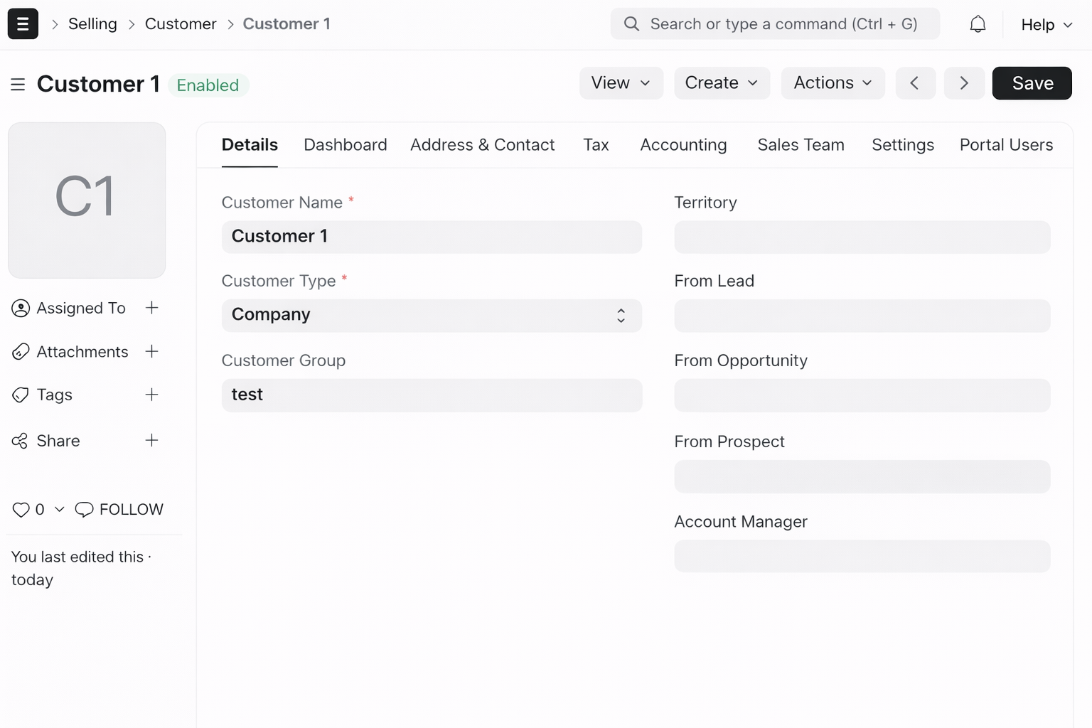Image resolution: width=1092 pixels, height=728 pixels.
Task: Share document using the plus icon
Action: pyautogui.click(x=151, y=440)
